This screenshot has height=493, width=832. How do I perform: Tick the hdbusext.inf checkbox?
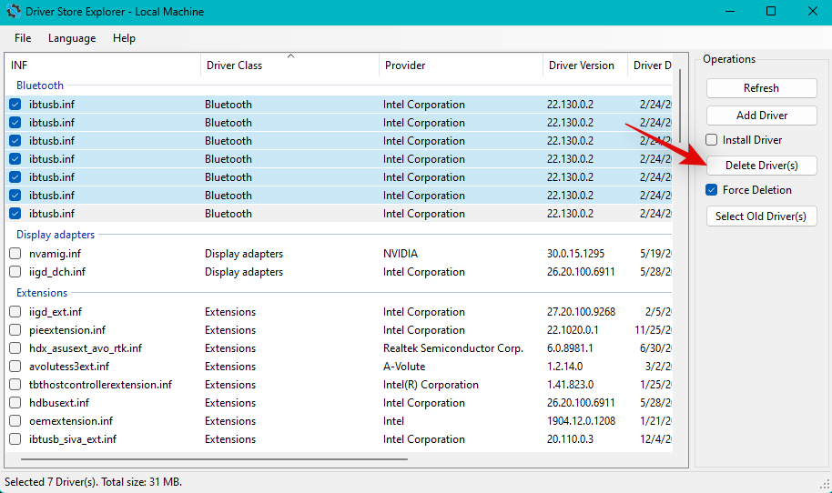tap(15, 403)
